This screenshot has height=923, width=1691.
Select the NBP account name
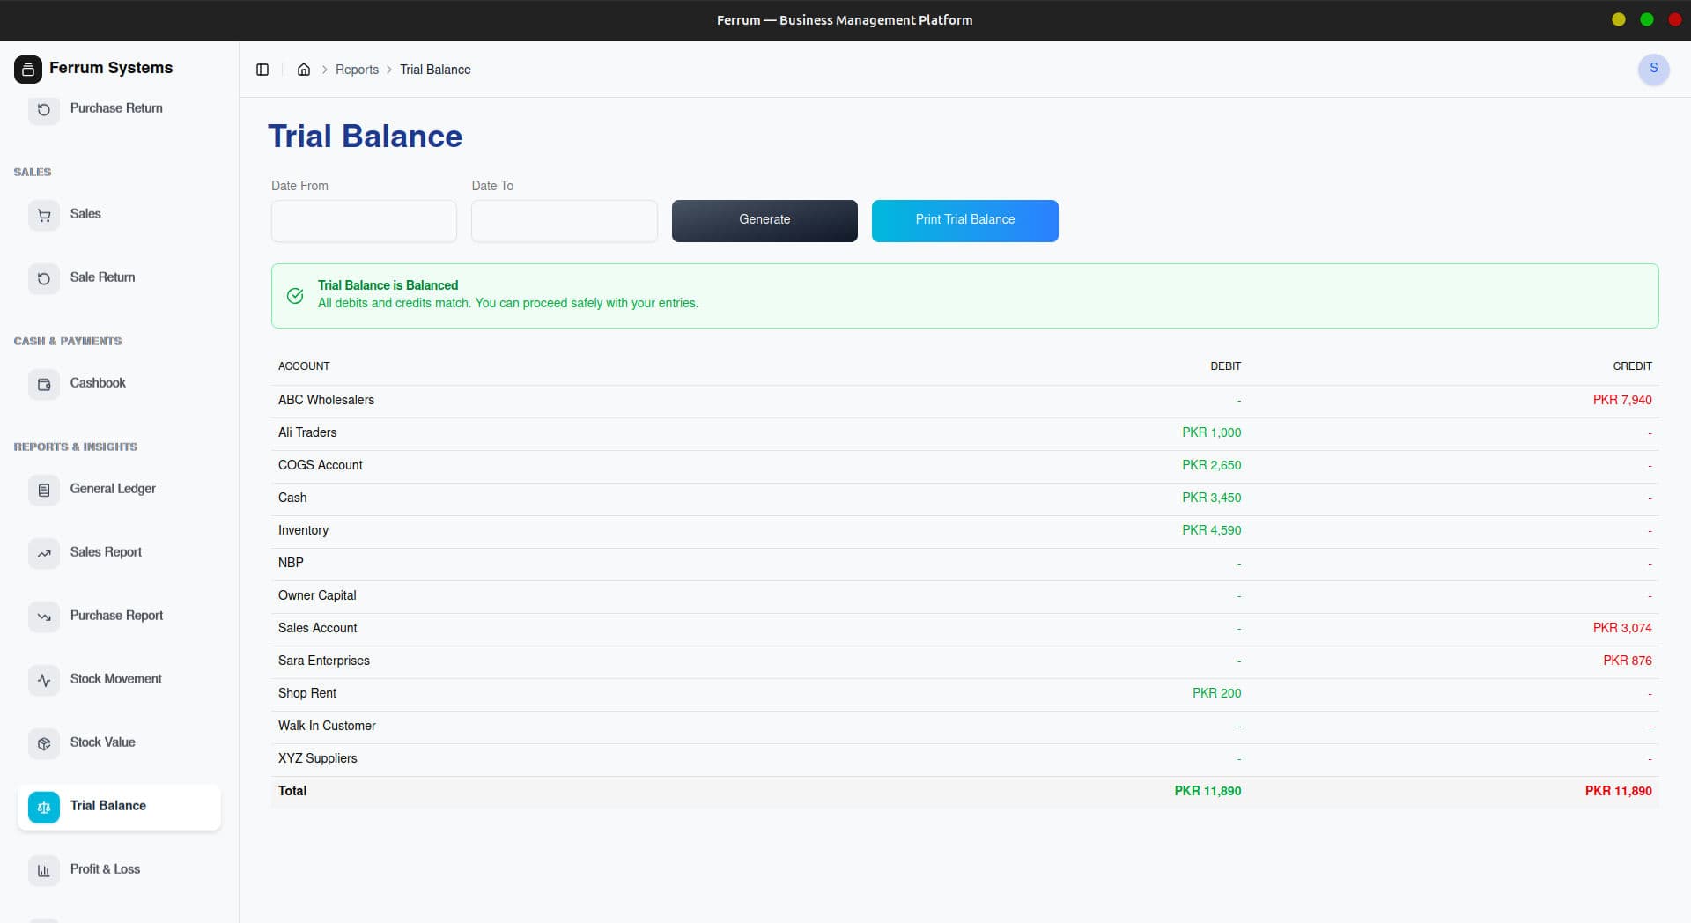tap(291, 563)
